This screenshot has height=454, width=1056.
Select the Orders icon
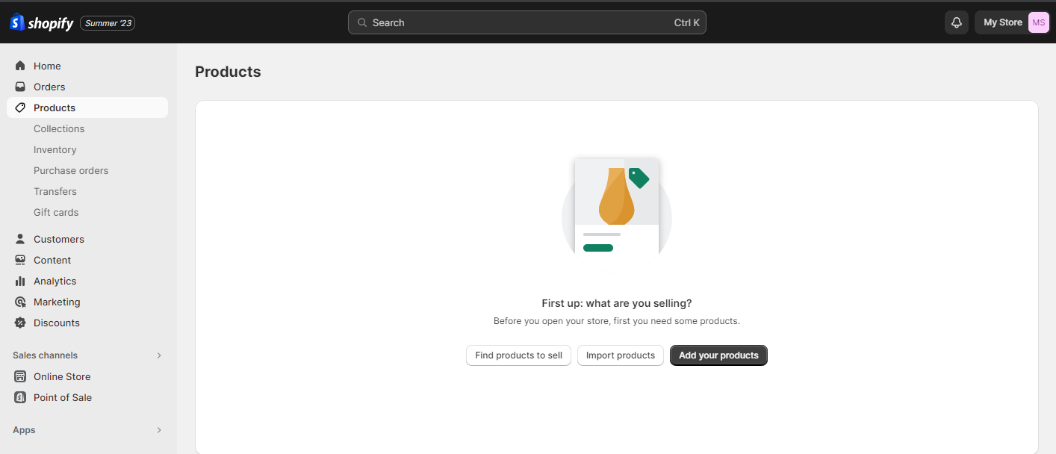click(x=20, y=87)
